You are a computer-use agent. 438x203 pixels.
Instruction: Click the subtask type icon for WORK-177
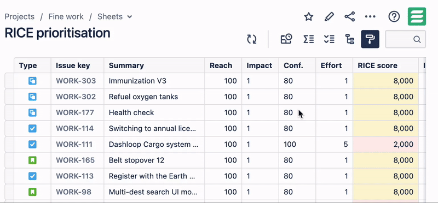click(x=32, y=113)
